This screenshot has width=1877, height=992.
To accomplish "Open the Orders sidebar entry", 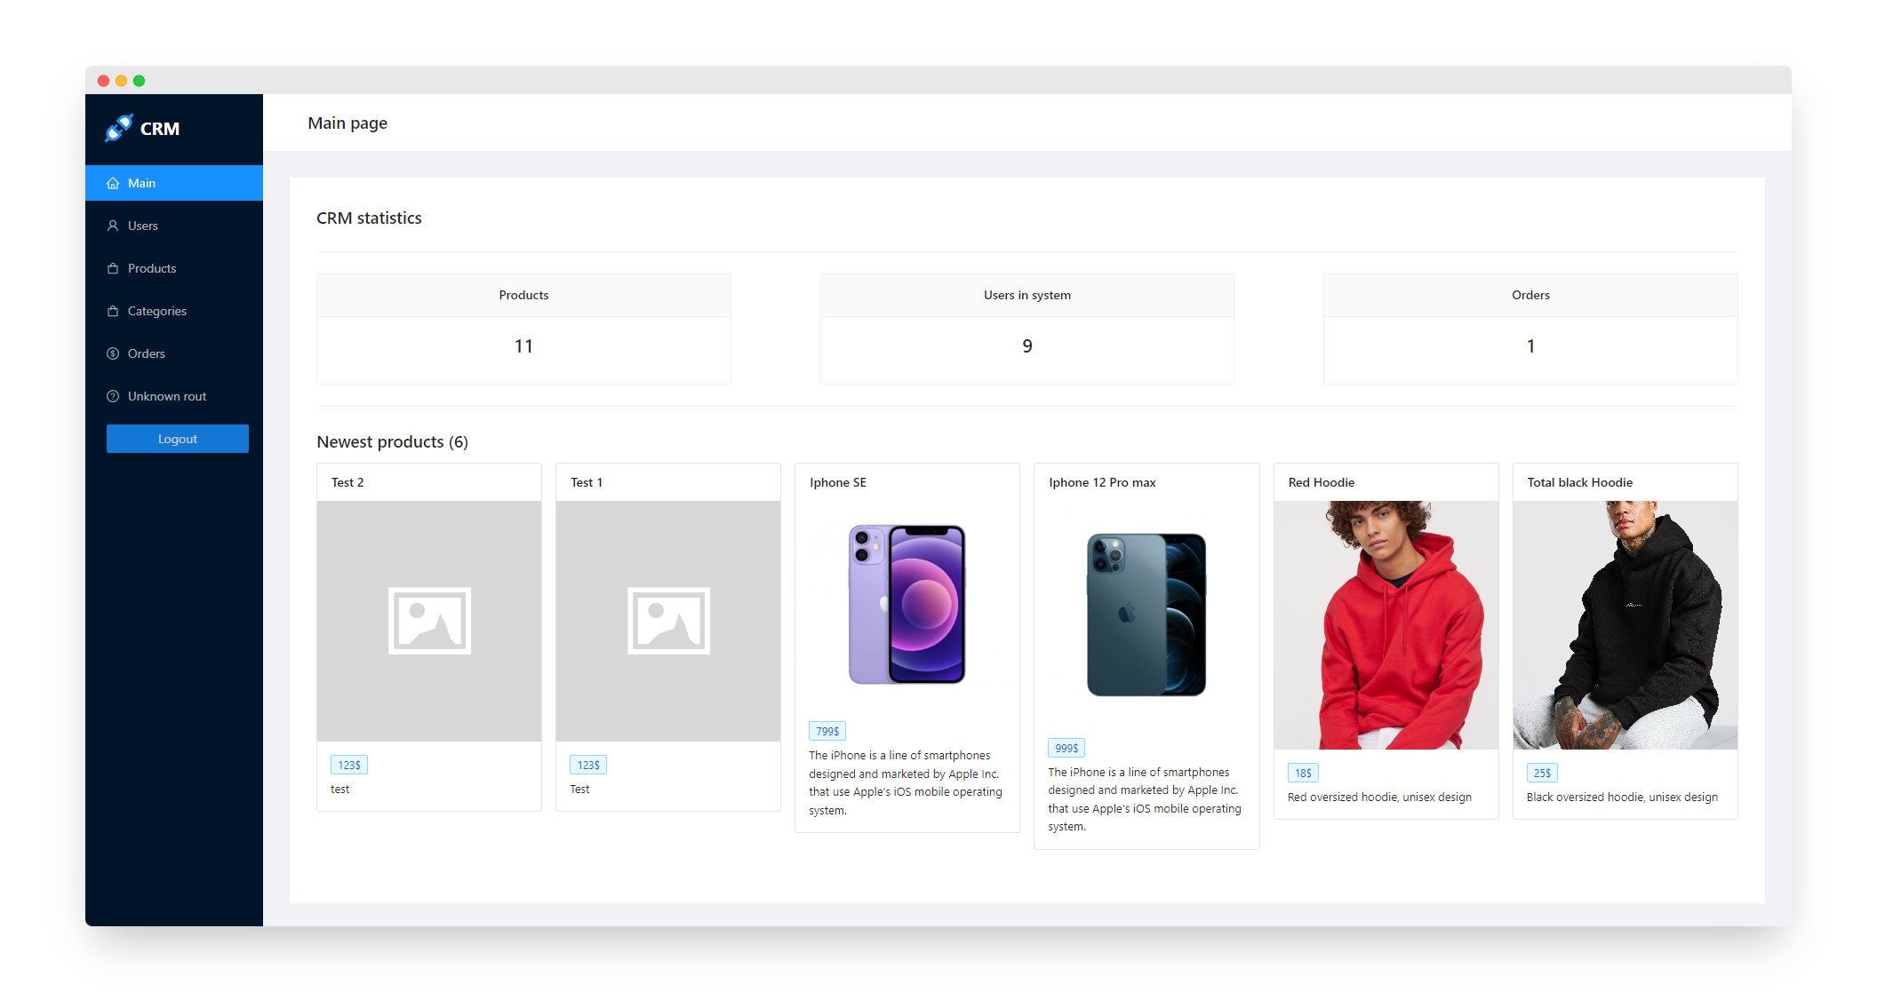I will [x=147, y=353].
